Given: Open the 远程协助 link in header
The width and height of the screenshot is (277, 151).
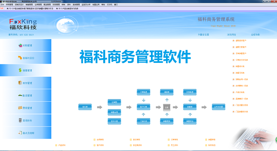Looking at the screenshot, I should [255, 35].
